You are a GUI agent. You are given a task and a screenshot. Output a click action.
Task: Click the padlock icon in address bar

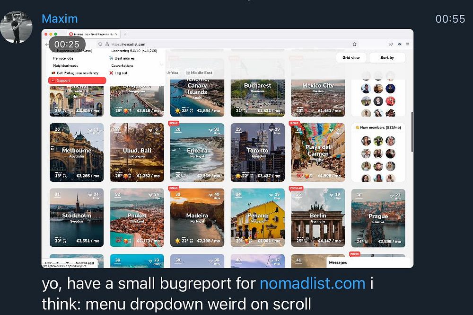coord(107,44)
